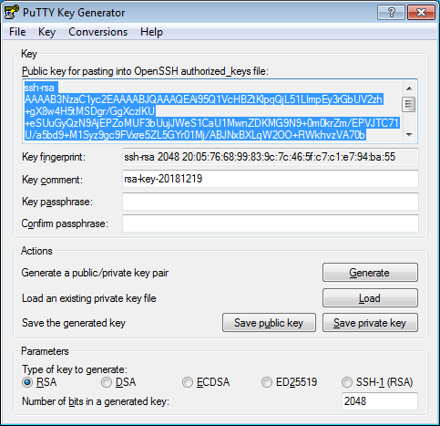Click the Load button
440x426 pixels.
[370, 298]
